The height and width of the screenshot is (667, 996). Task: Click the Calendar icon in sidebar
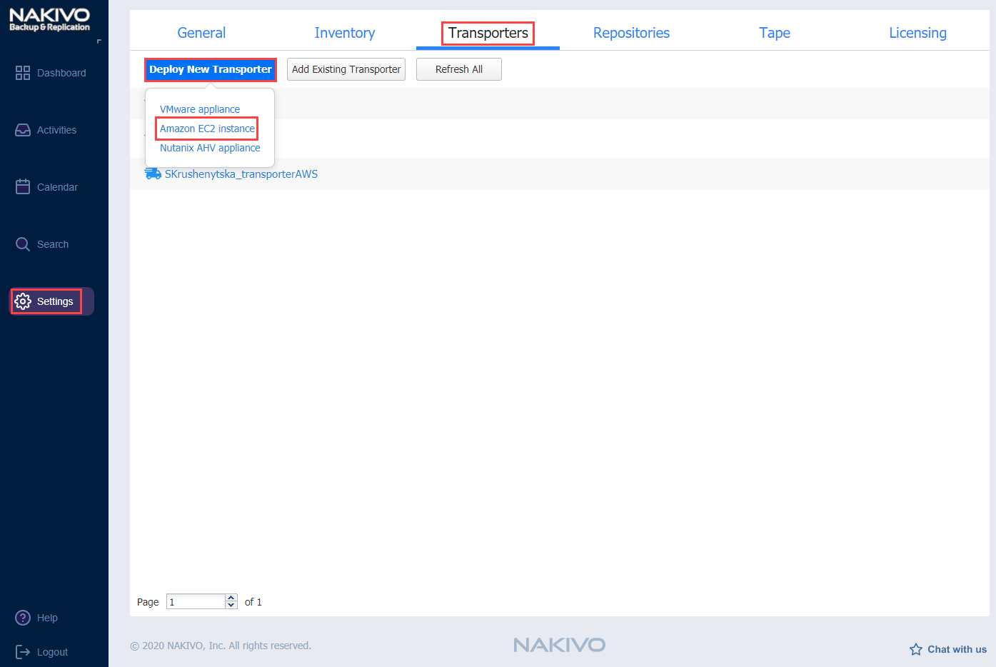[23, 187]
